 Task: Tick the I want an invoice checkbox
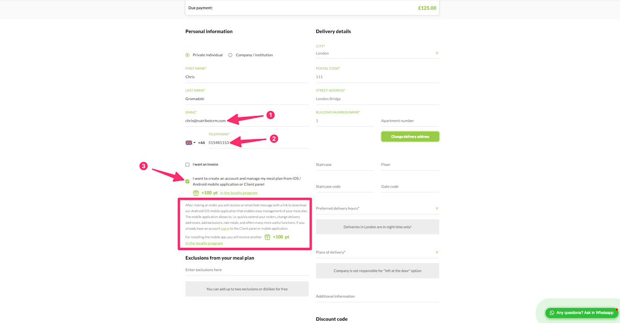(187, 164)
